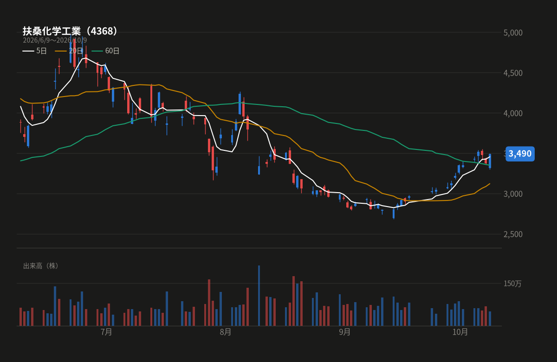Click the 7月 month label
This screenshot has width=557, height=362.
click(x=106, y=332)
